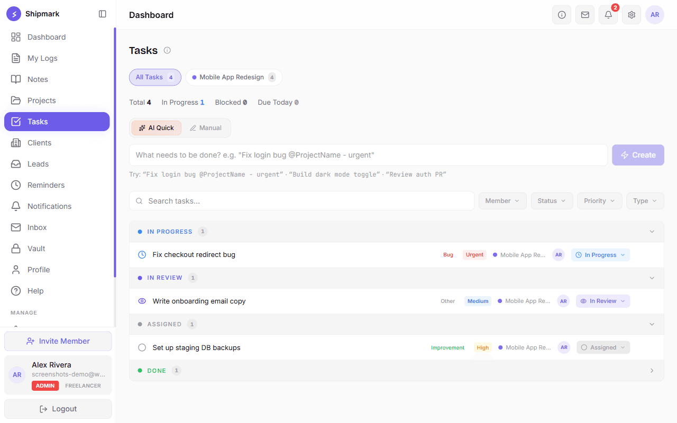Screen dimensions: 677x423
Task: Open Vault in the sidebar
Action: (57, 249)
